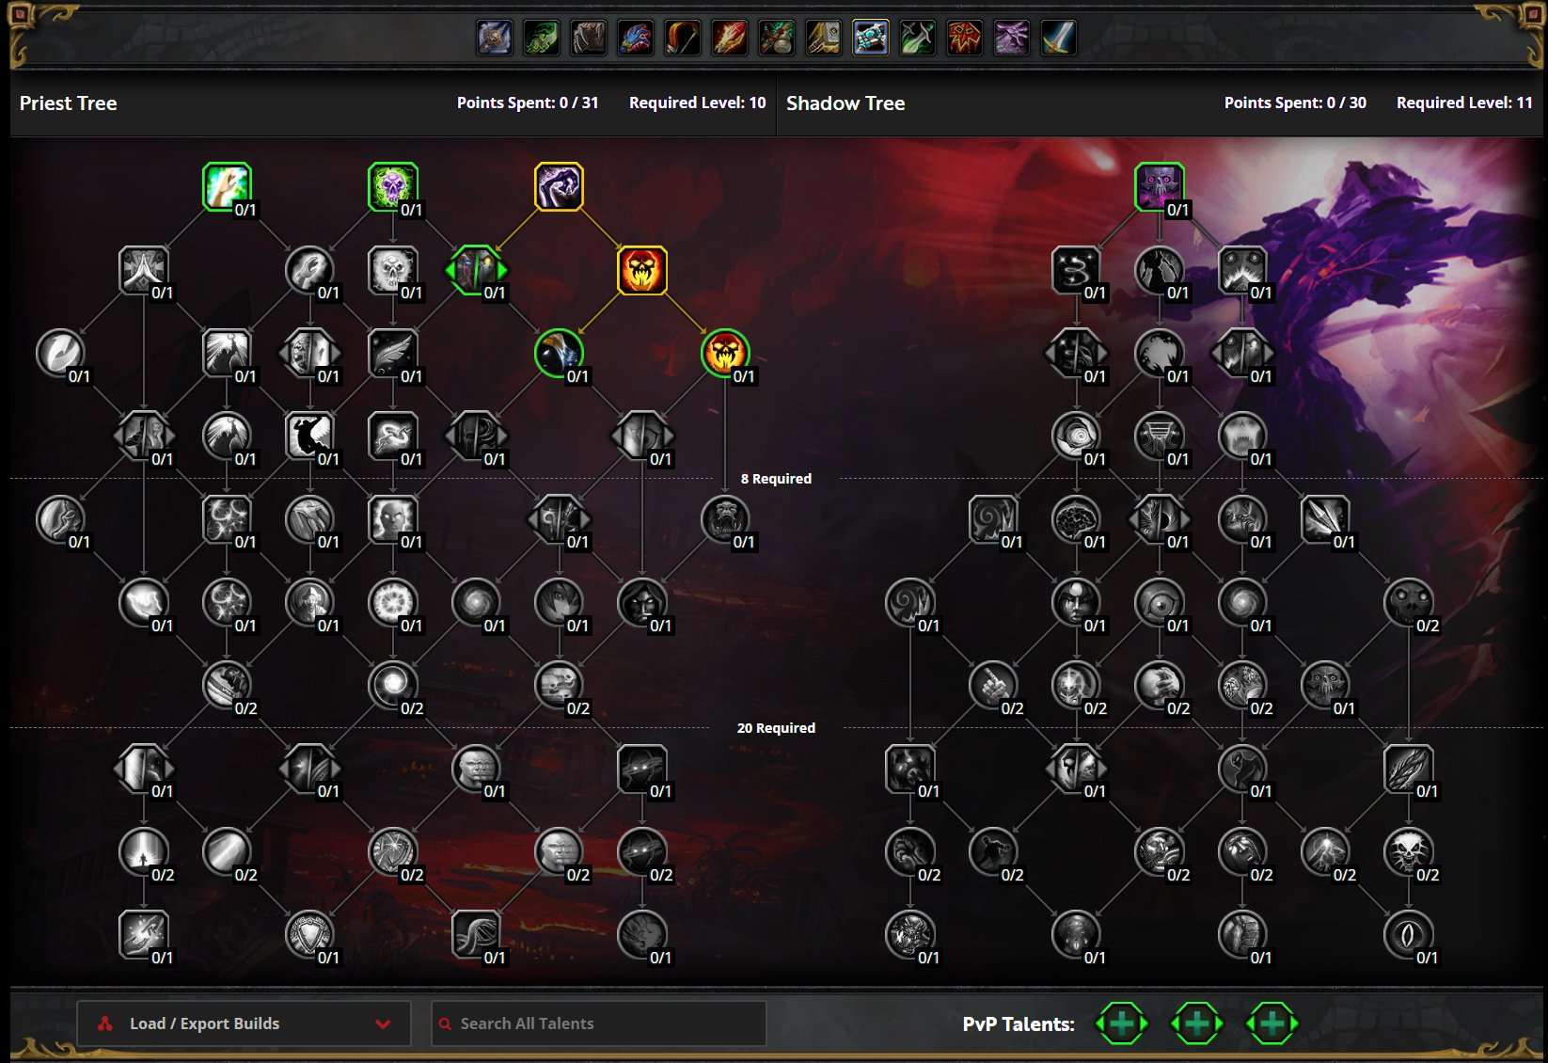The height and width of the screenshot is (1063, 1548).
Task: Add a talent in the middle PvP slot
Action: [x=1197, y=1023]
